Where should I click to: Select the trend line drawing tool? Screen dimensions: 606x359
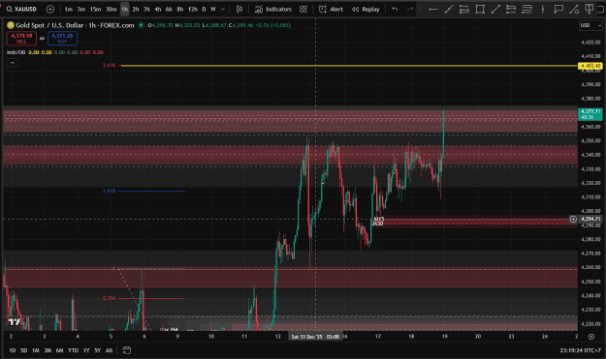pos(448,9)
